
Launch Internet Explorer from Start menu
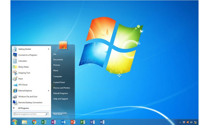(31, 91)
